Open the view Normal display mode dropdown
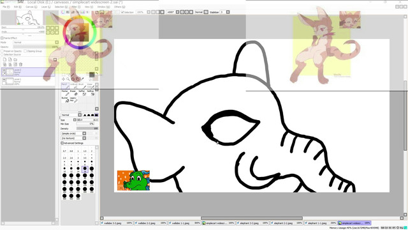Screen dimensions: 408x230 [206, 12]
